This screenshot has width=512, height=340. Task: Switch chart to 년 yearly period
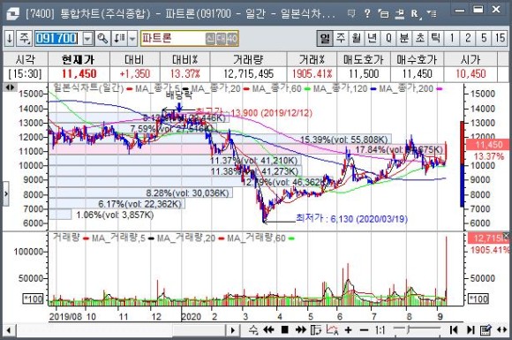pos(373,38)
